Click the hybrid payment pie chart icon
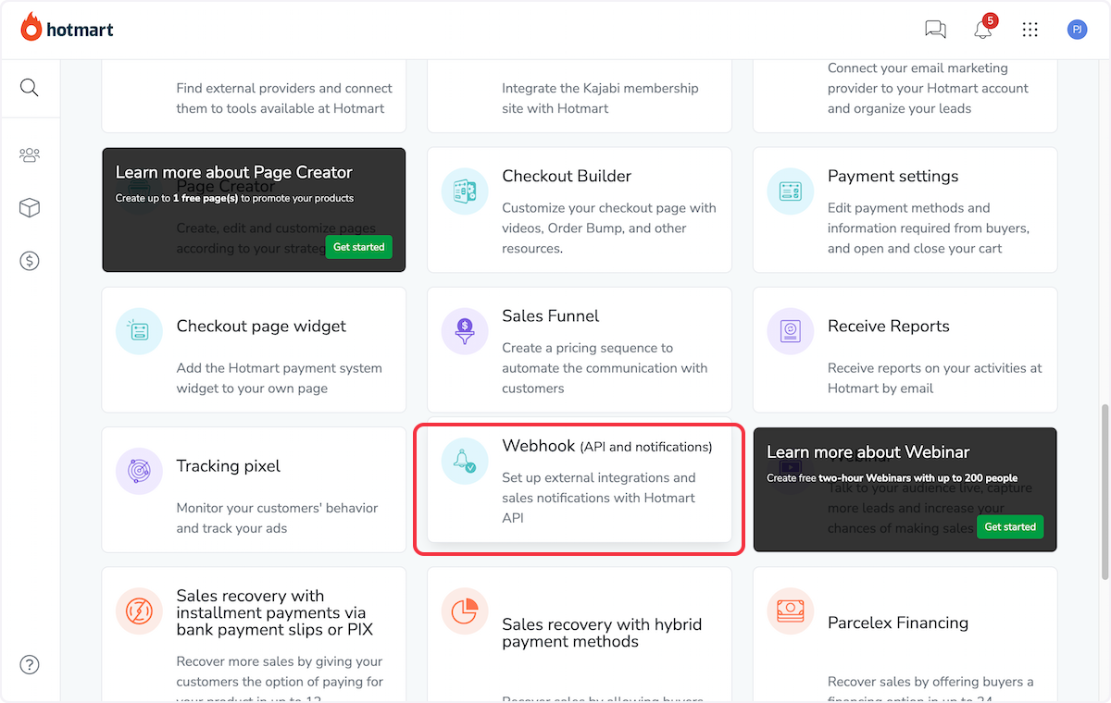Viewport: 1111px width, 703px height. pyautogui.click(x=465, y=610)
